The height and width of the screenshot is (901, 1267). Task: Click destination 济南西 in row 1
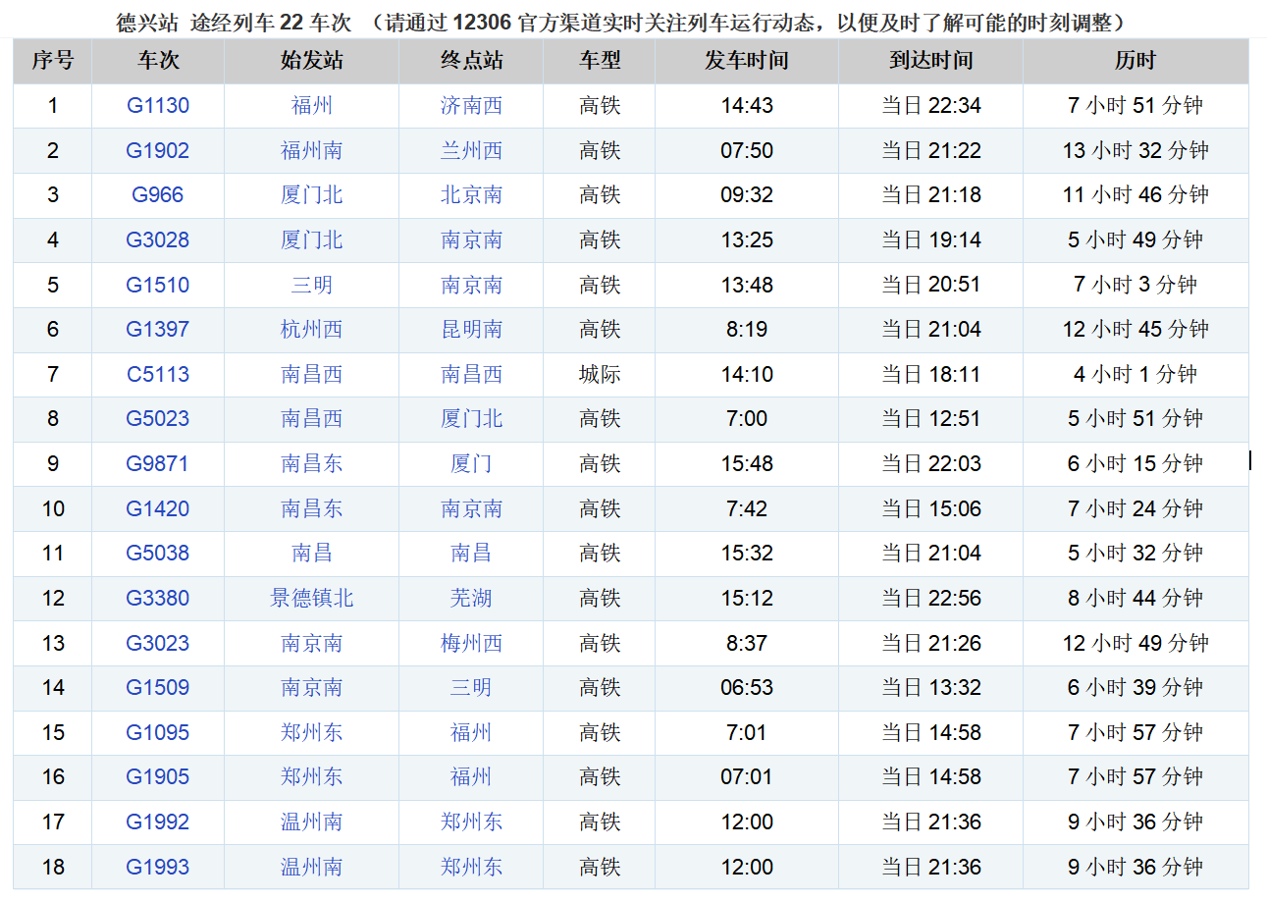click(472, 106)
